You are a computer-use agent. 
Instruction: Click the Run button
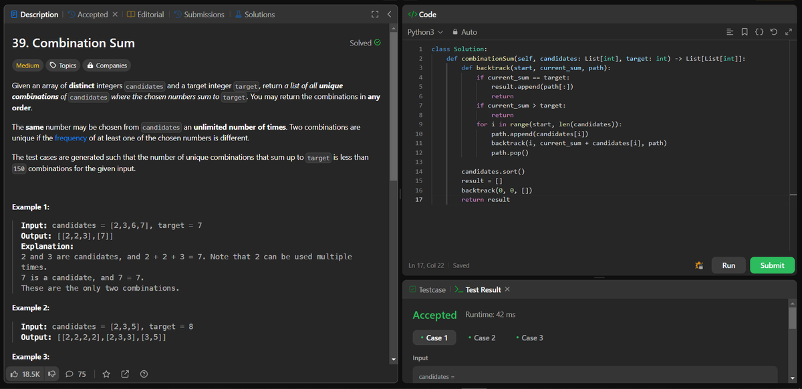click(x=728, y=265)
